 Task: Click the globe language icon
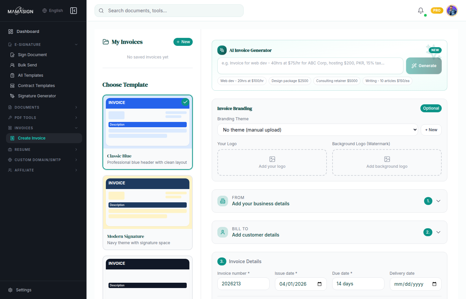click(45, 11)
